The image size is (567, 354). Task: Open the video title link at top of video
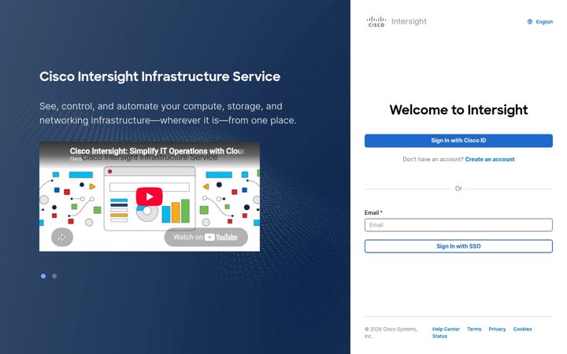[x=157, y=151]
